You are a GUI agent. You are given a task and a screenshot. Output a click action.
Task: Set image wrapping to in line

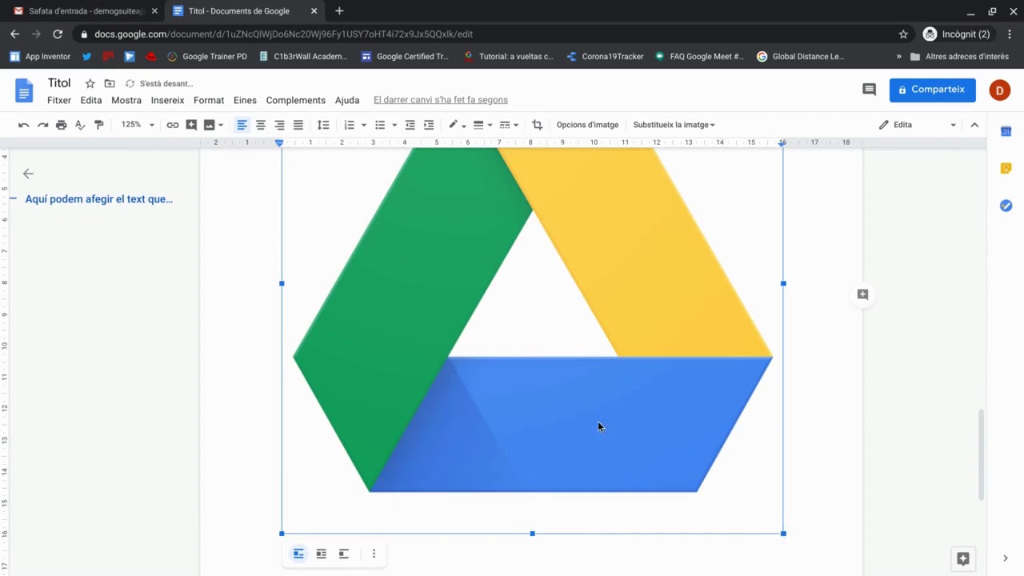click(298, 554)
